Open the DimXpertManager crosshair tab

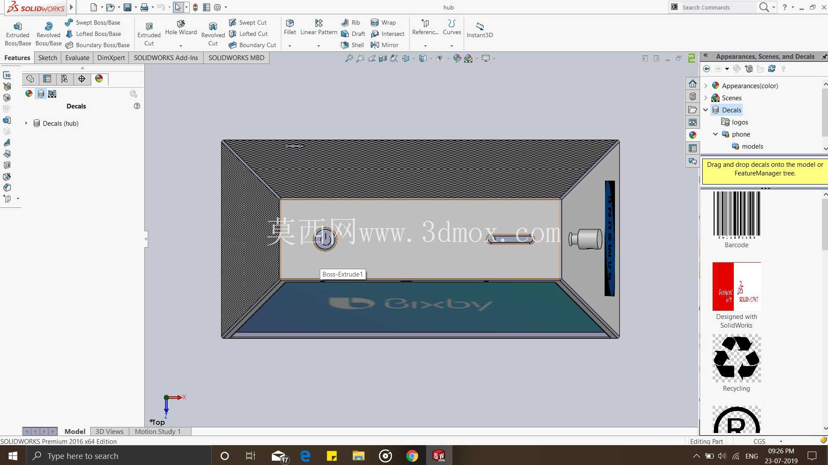click(x=82, y=79)
